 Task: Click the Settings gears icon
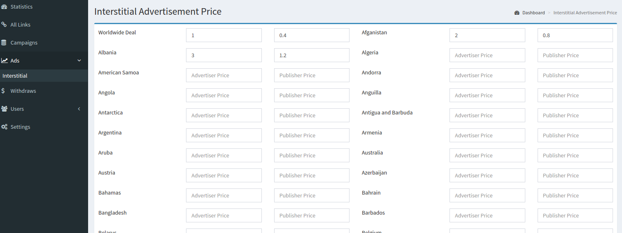[x=4, y=127]
